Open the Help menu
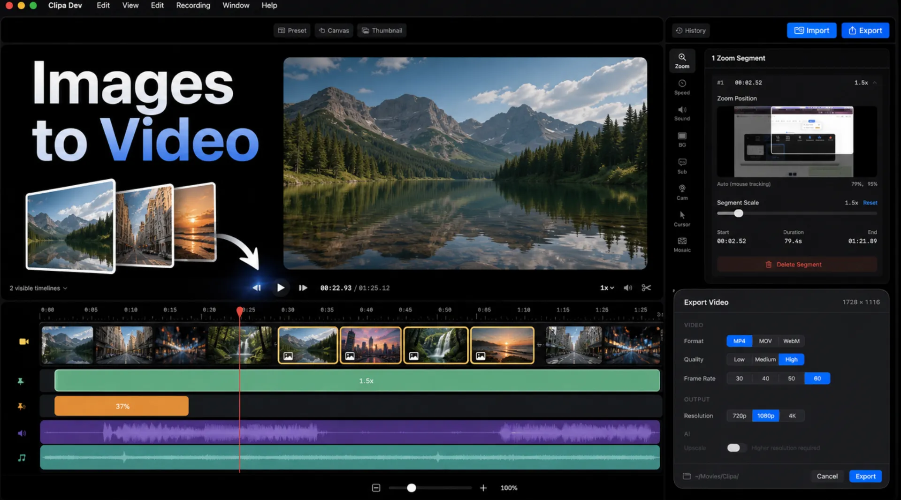Viewport: 901px width, 500px height. (x=269, y=5)
